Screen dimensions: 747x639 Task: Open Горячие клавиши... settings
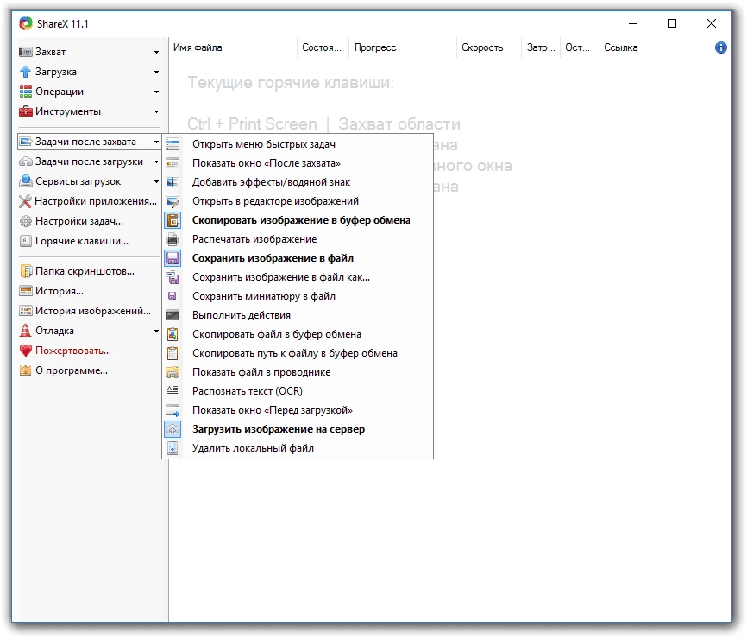click(89, 241)
